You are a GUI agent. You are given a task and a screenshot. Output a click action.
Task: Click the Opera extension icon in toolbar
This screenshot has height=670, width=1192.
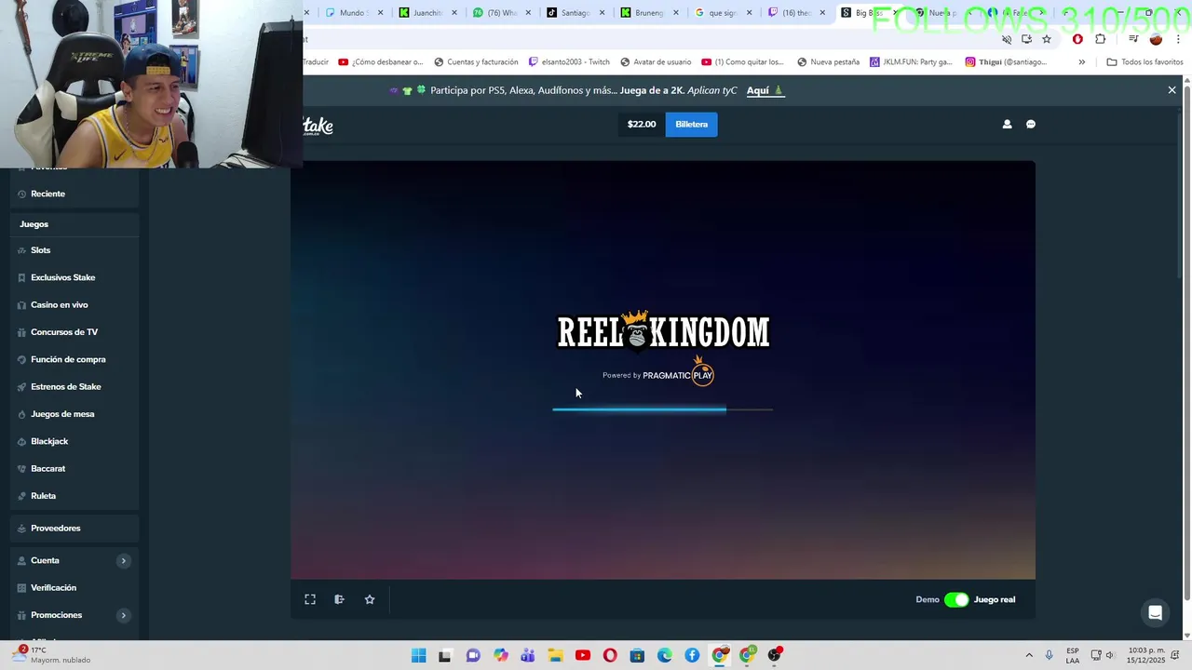pos(1077,39)
